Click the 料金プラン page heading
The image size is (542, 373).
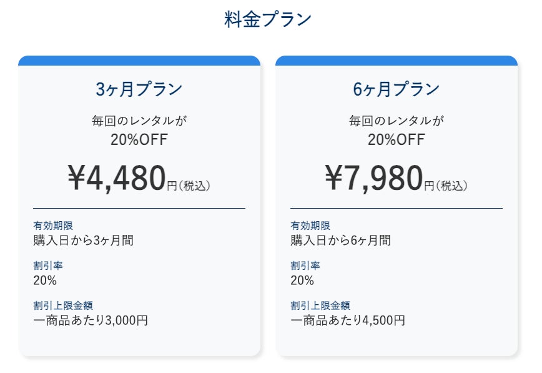click(x=267, y=19)
